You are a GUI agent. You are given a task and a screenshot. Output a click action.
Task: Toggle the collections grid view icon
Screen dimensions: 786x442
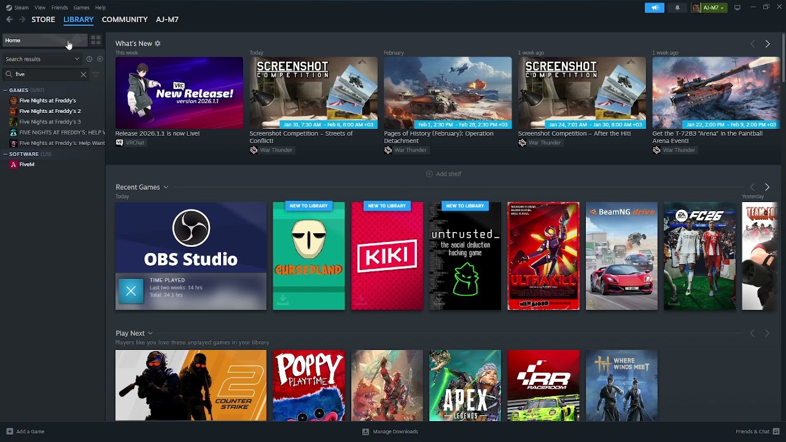click(96, 41)
